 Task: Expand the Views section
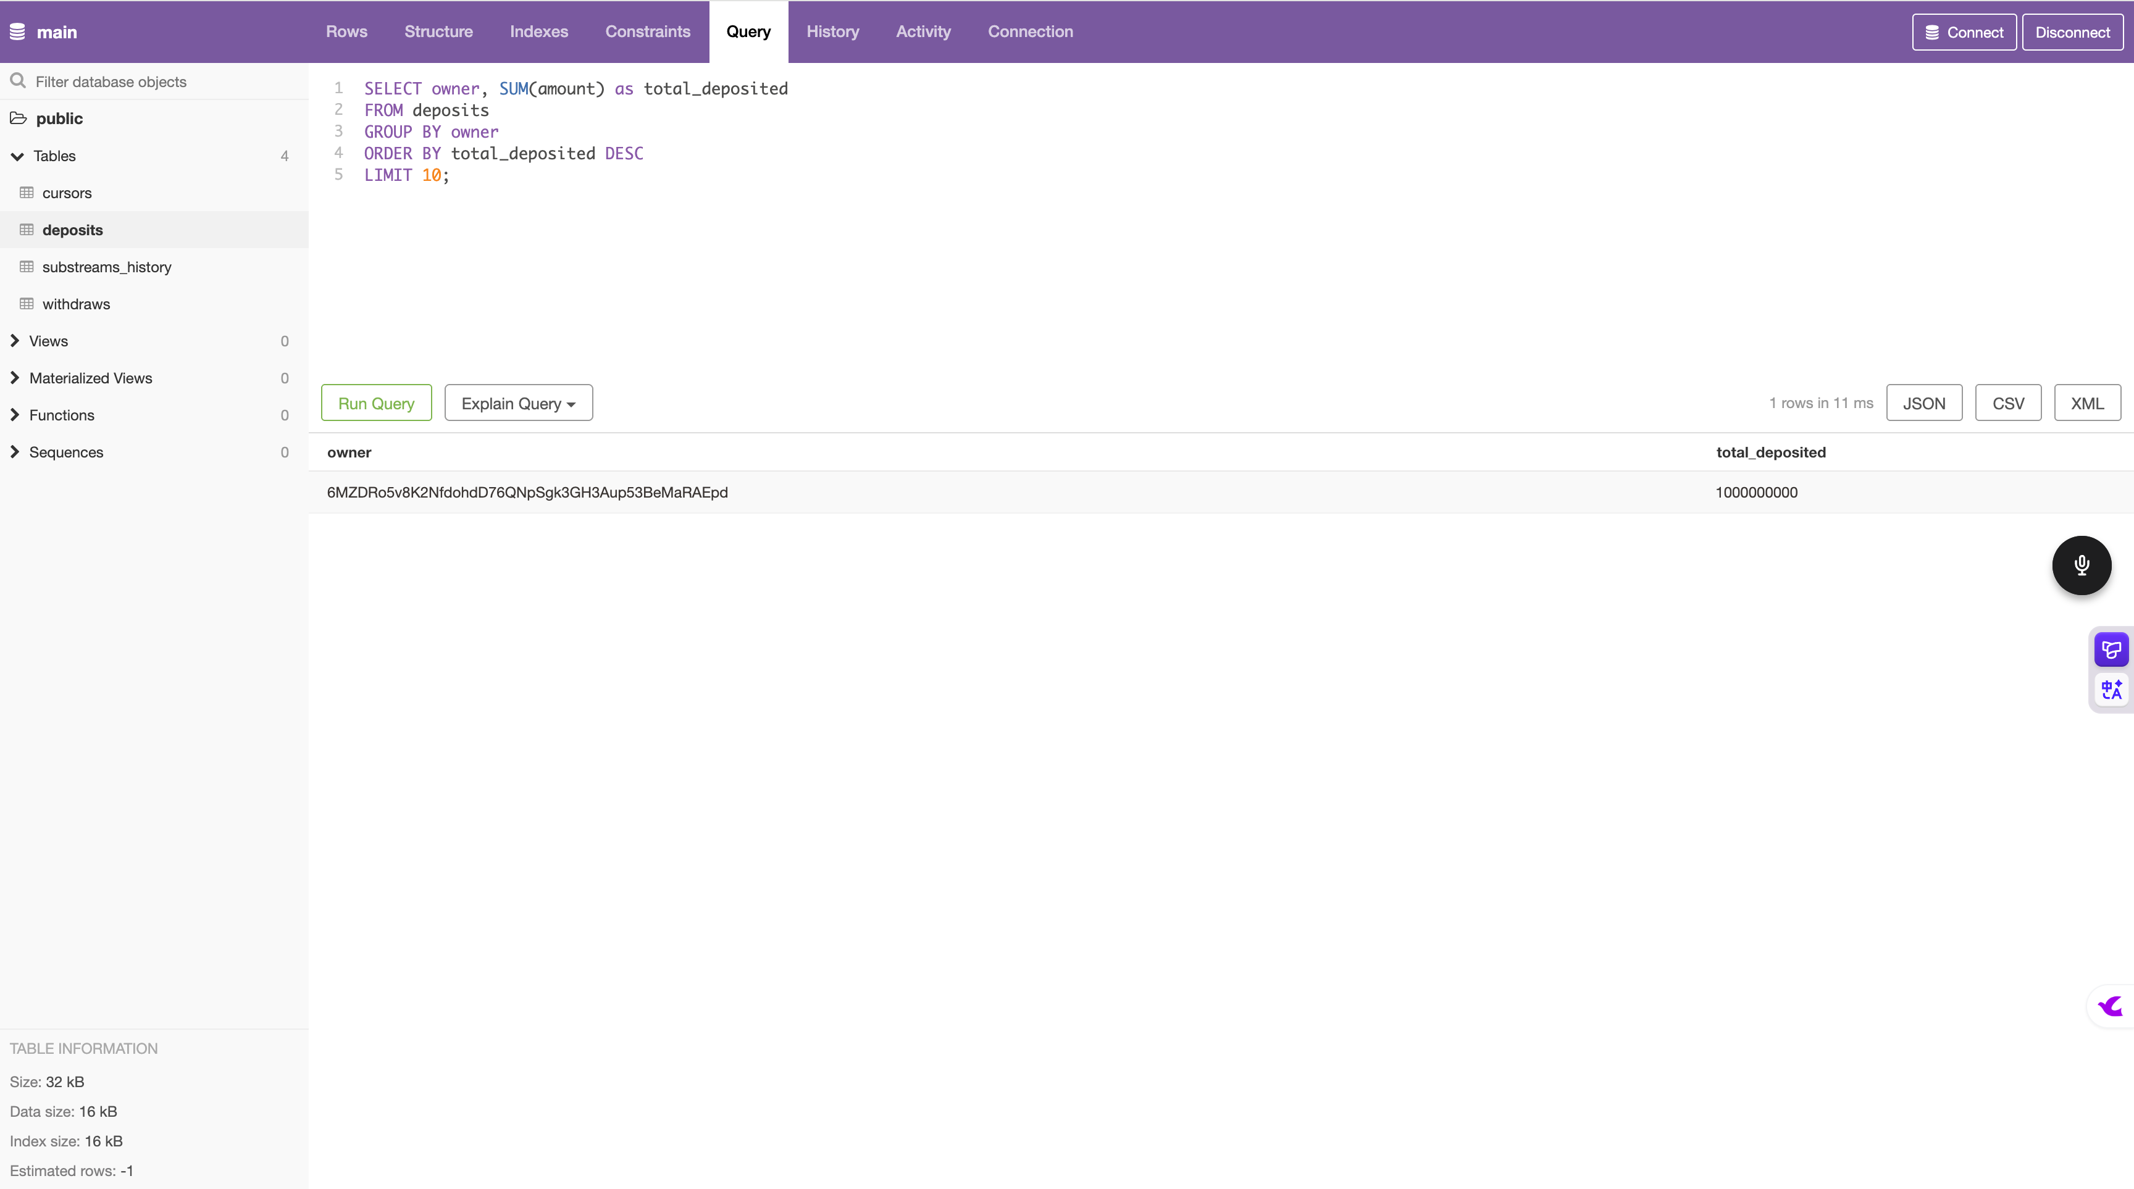15,341
